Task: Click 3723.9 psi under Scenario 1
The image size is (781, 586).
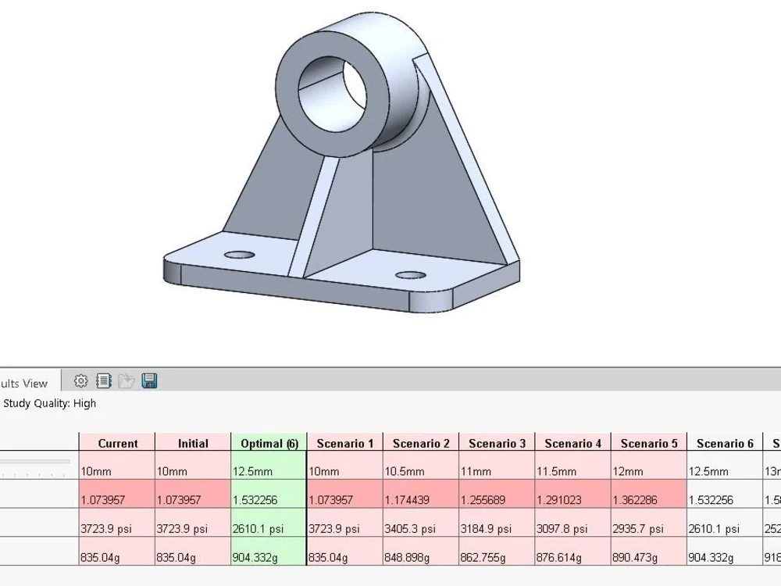Action: click(344, 523)
